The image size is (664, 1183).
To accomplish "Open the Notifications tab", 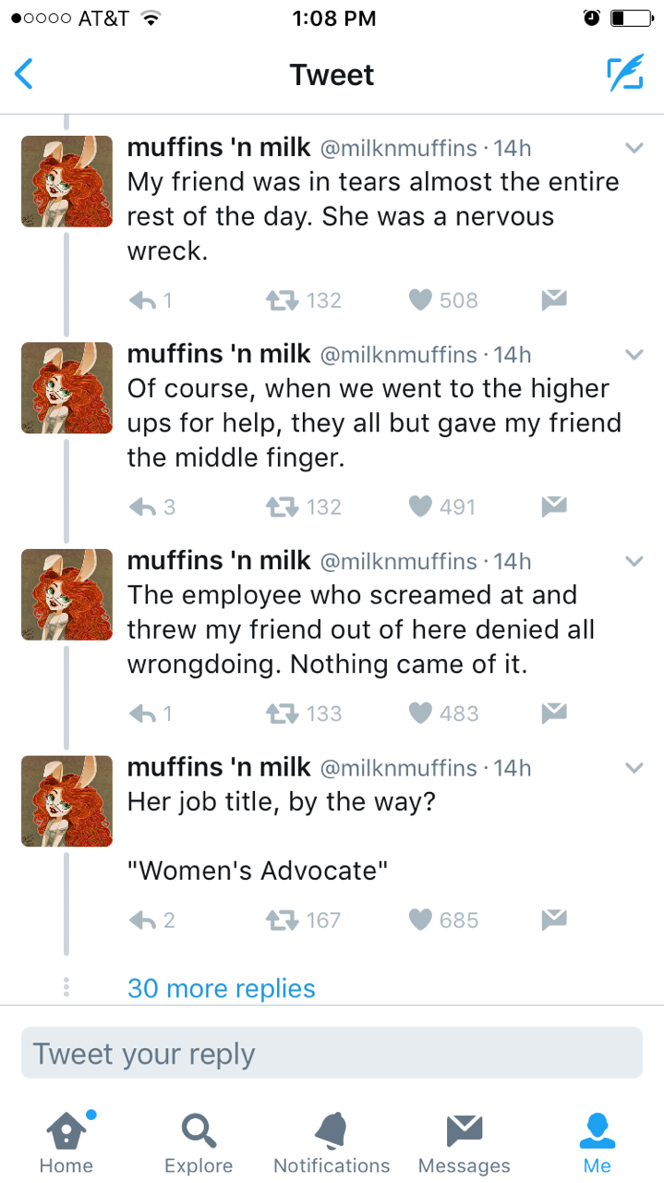I will (x=332, y=1141).
